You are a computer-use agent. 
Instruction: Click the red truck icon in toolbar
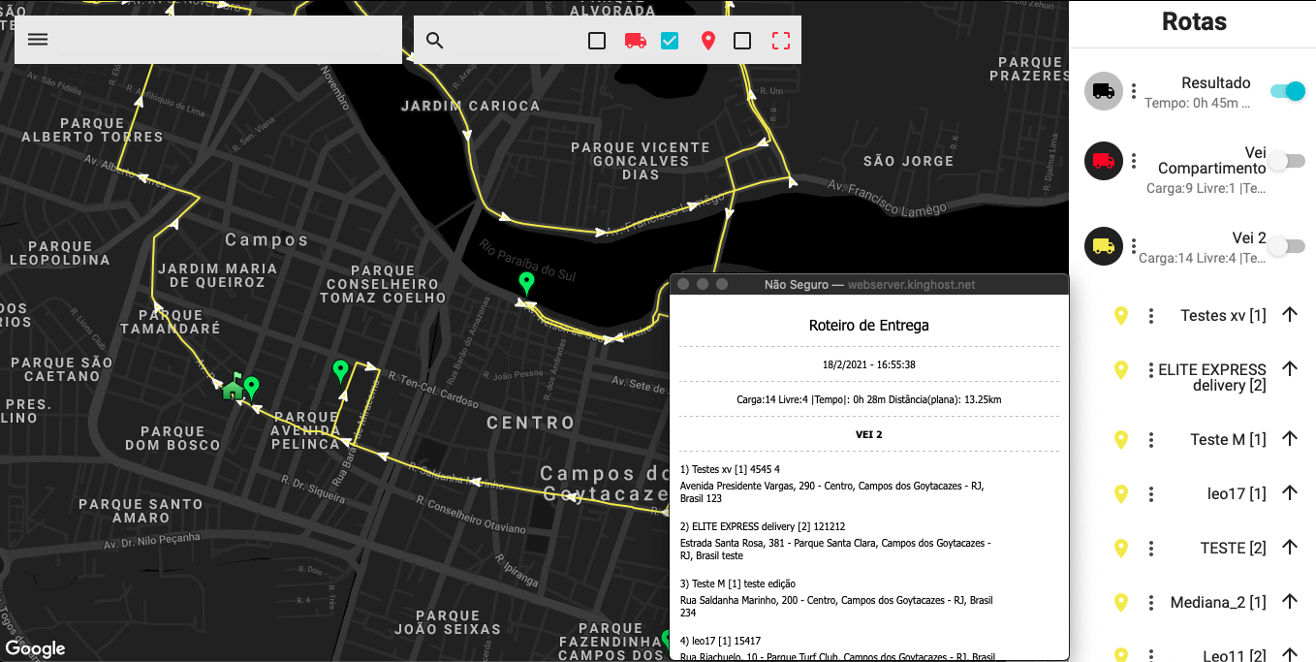pos(636,41)
